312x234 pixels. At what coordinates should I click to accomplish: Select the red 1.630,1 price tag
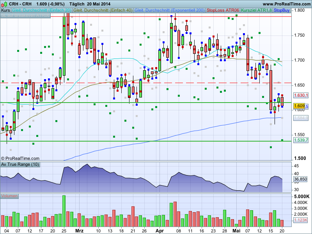coord(301,95)
